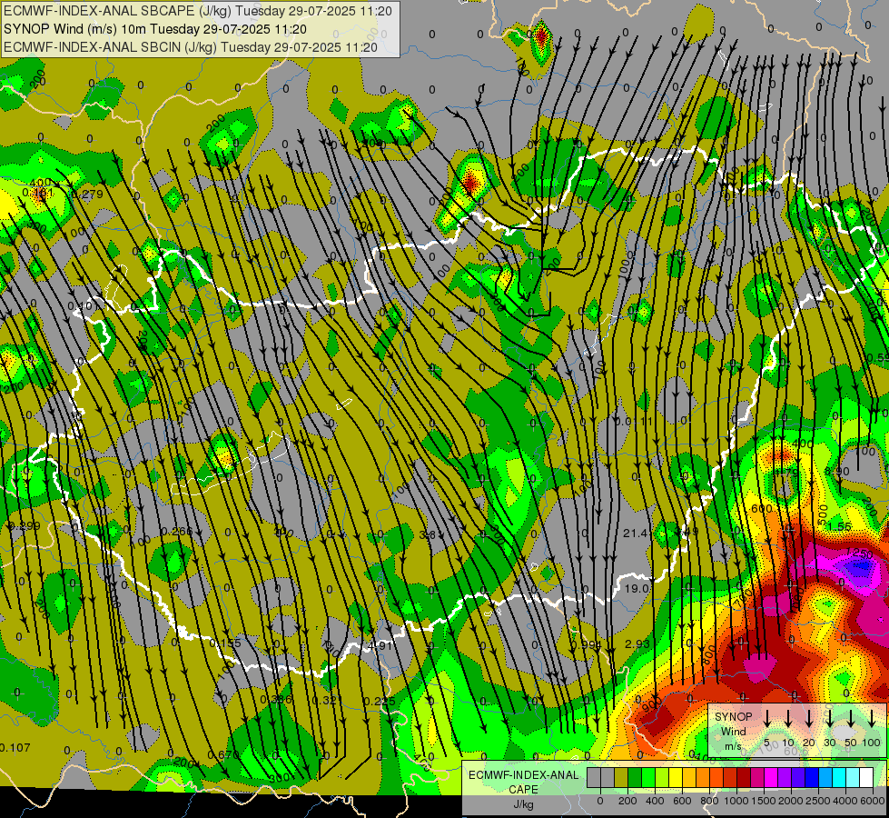This screenshot has height=818, width=889.
Task: Click the 8.90 value on the map
Action: pos(837,471)
